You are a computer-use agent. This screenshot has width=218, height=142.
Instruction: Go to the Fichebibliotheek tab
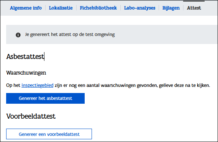tap(98, 8)
